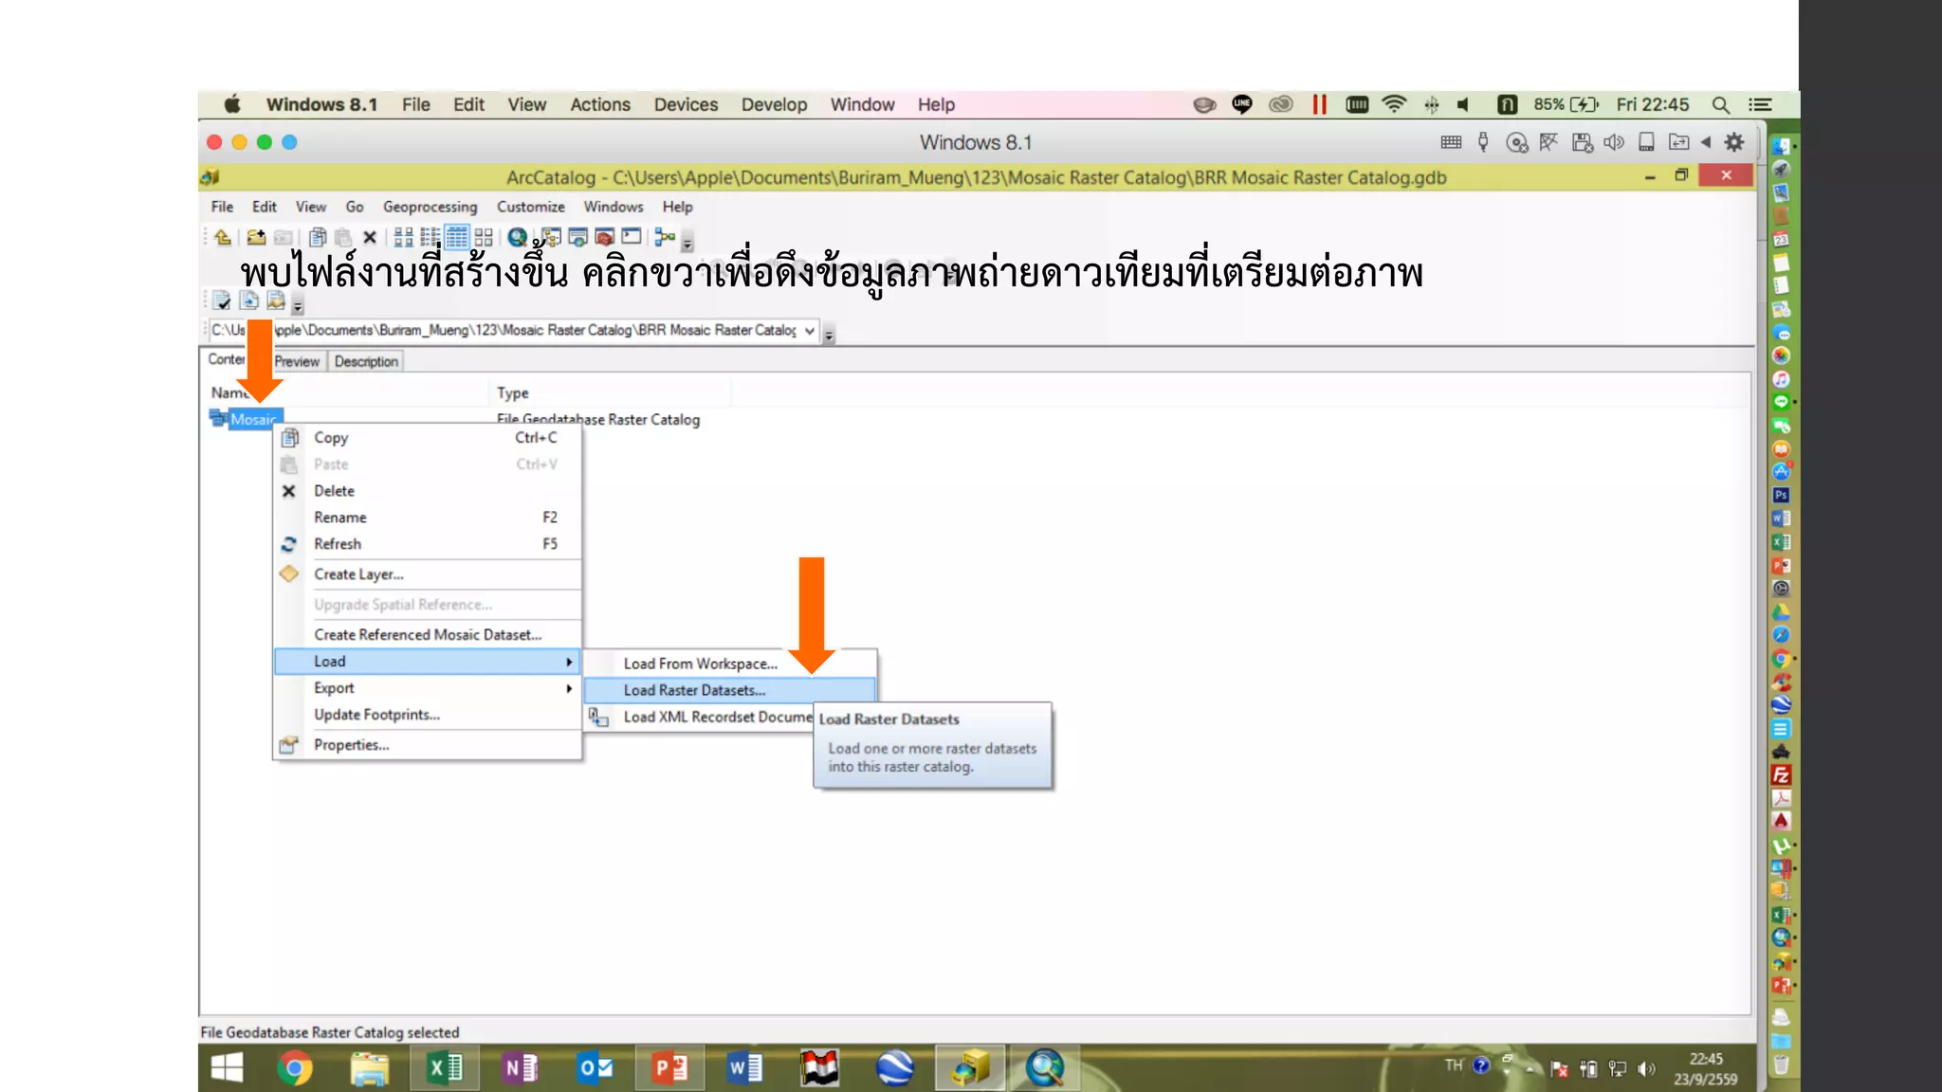Open the ModelBuilder window icon

pos(664,237)
